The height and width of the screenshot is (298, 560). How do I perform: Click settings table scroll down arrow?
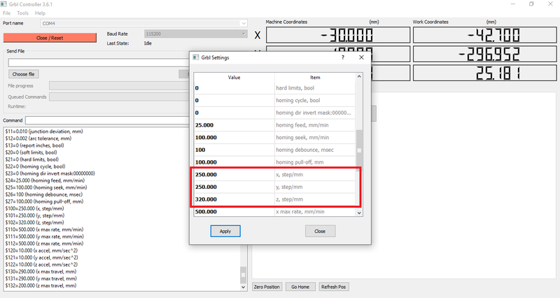pyautogui.click(x=359, y=213)
